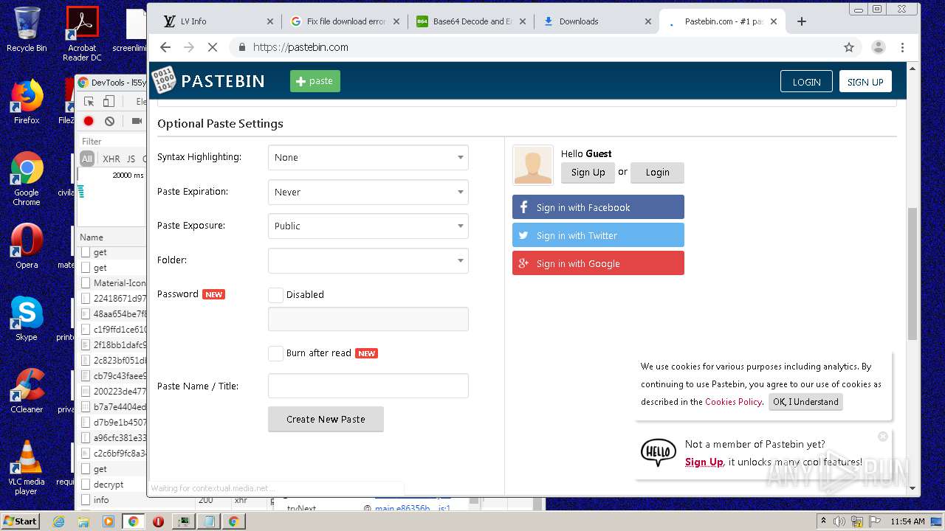945x531 pixels.
Task: Open the Windows Start menu
Action: [20, 521]
